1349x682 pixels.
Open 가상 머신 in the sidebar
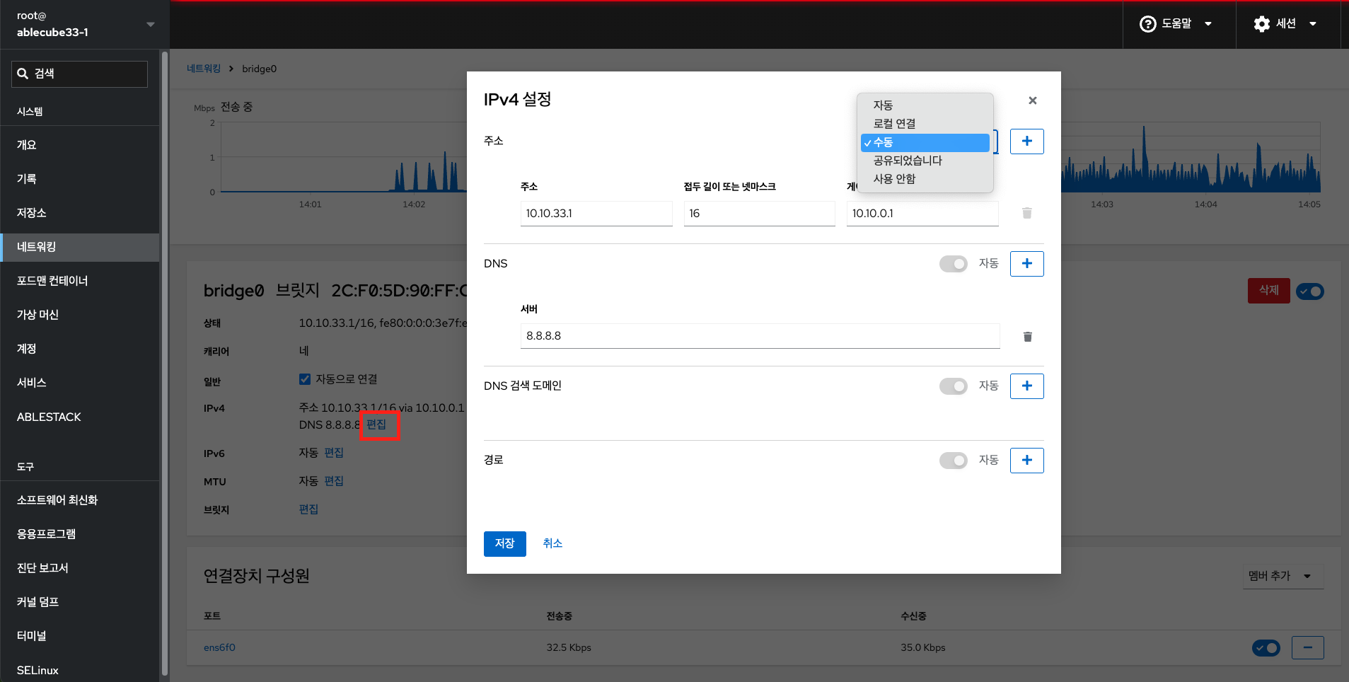(38, 315)
